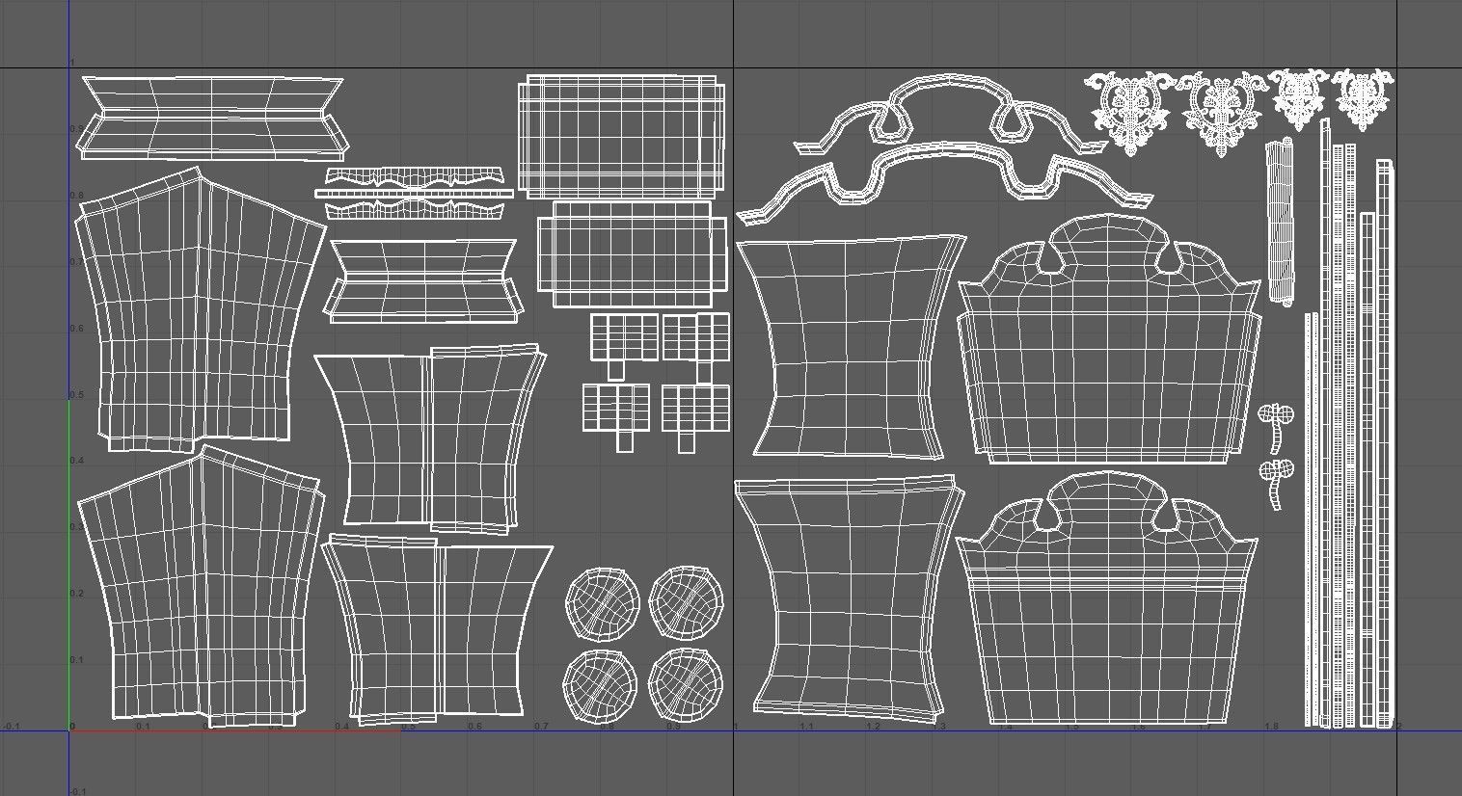
Task: Pick the lower, wider curved handle UV shell
Action: coord(945,181)
